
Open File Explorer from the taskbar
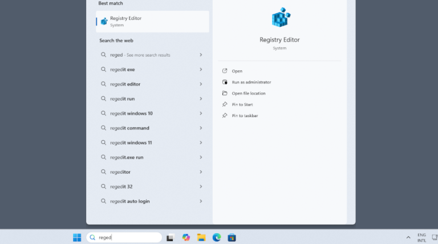click(201, 238)
